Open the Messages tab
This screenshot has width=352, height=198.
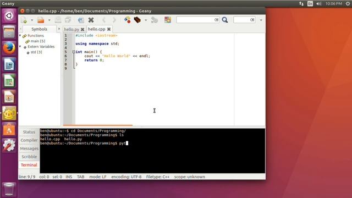click(29, 148)
